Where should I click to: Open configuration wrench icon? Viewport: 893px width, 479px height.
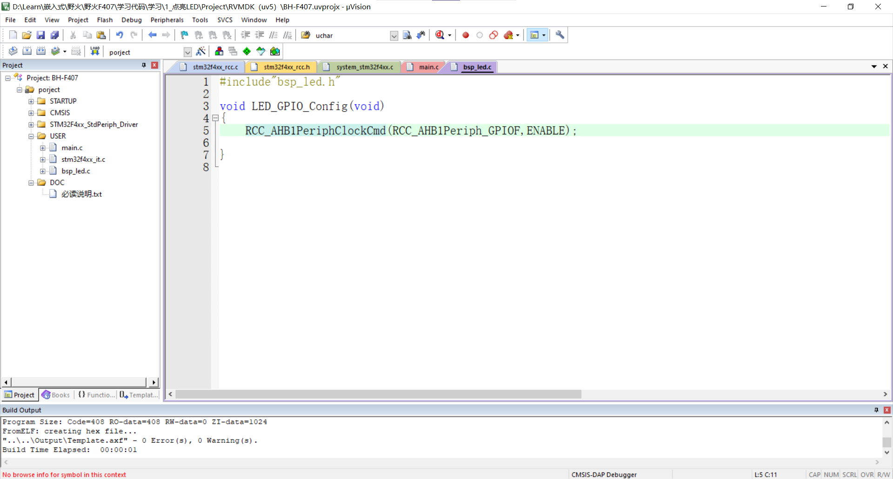pyautogui.click(x=560, y=35)
